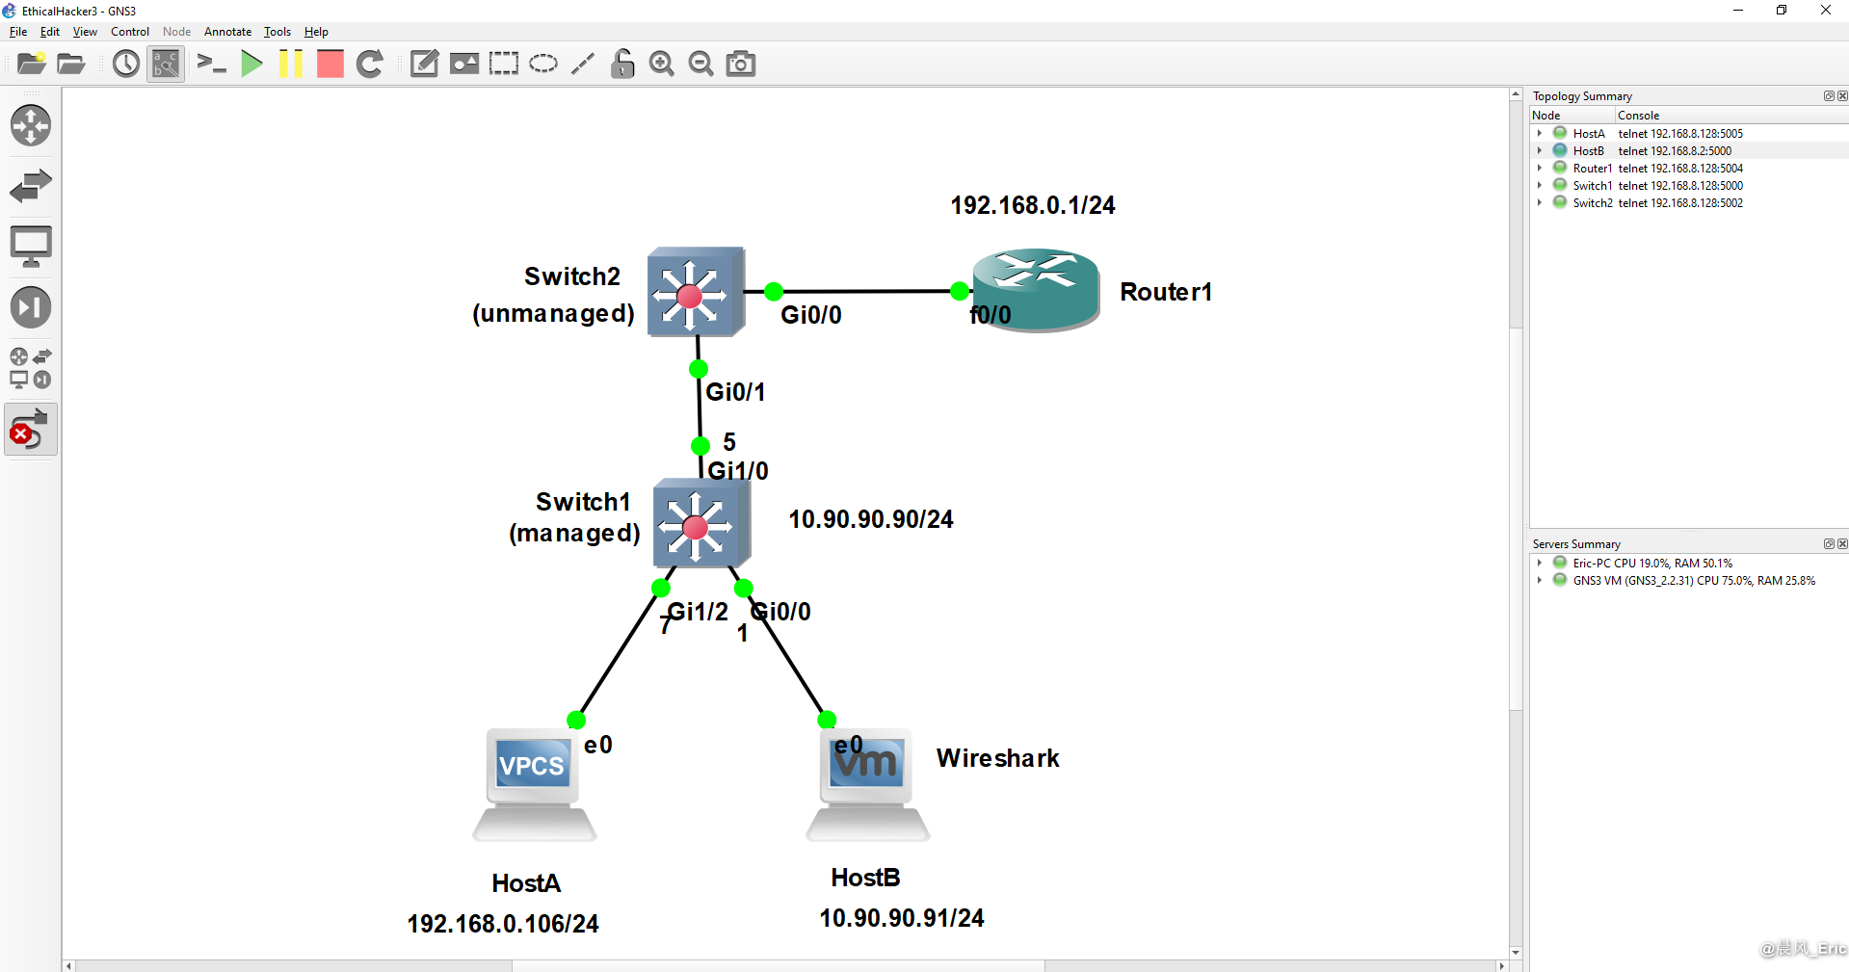Click the 10.90.90.90/24 note label
The width and height of the screenshot is (1849, 972).
click(x=871, y=519)
